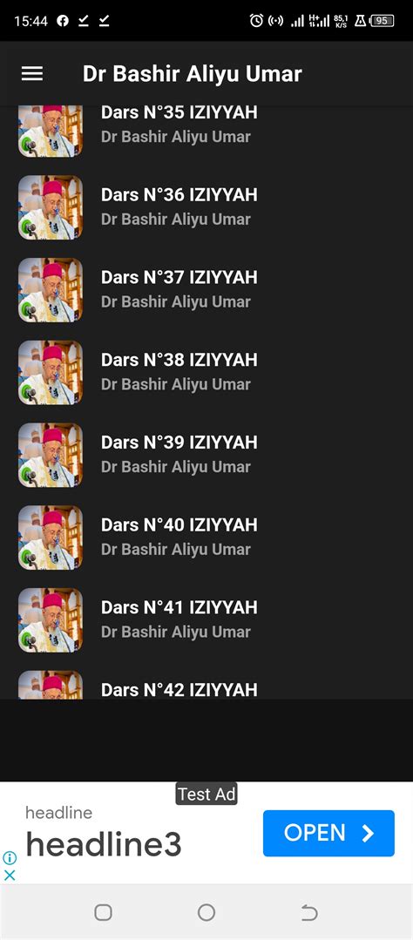Select Dars N°40 IZIYYAH title

point(179,524)
